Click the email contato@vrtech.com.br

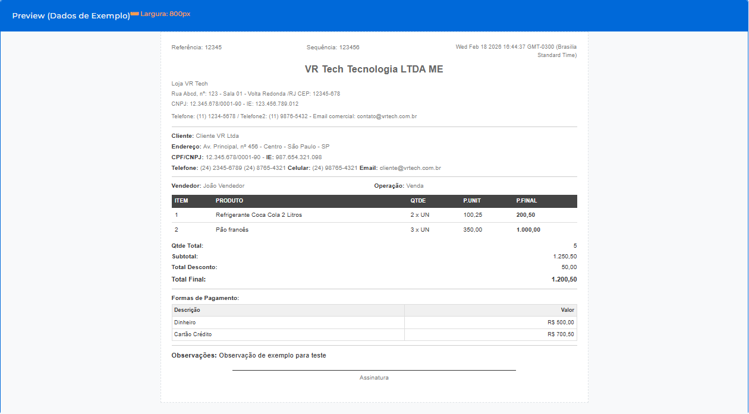(x=386, y=116)
